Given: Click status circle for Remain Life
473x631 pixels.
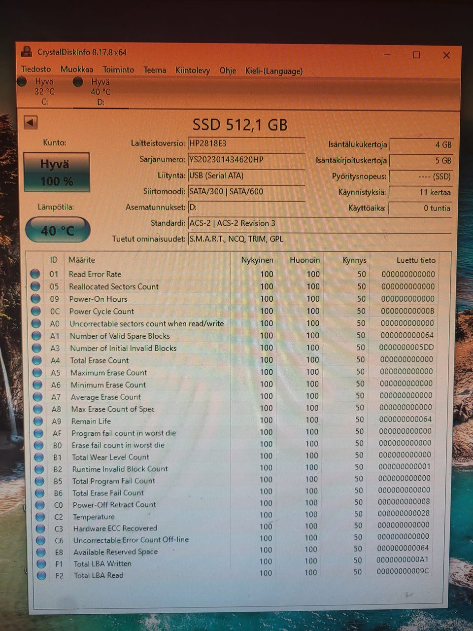Looking at the screenshot, I should pyautogui.click(x=38, y=421).
